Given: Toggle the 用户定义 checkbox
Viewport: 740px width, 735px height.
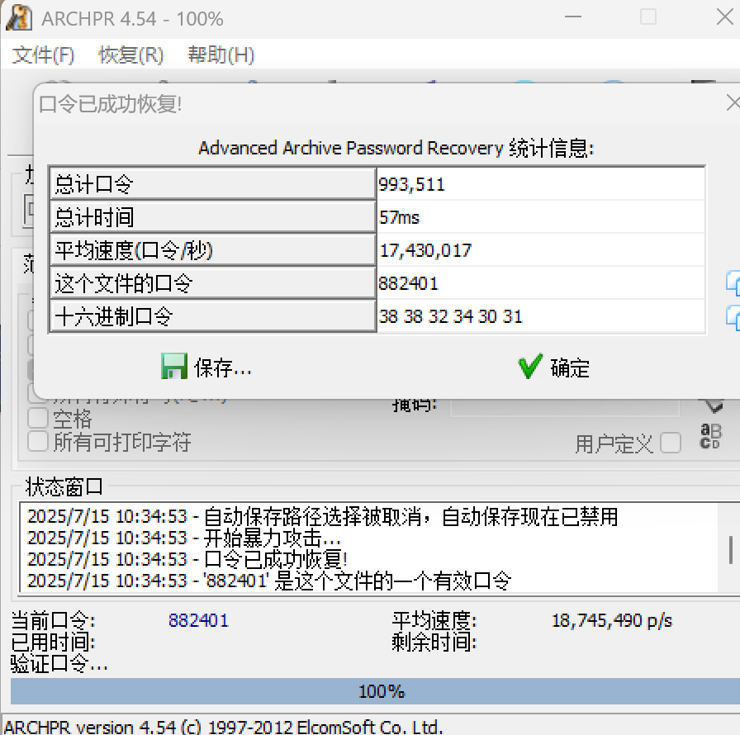Looking at the screenshot, I should tap(670, 443).
